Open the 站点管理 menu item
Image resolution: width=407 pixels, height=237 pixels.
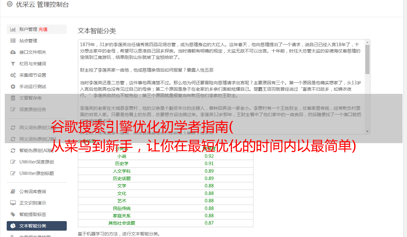[37, 41]
